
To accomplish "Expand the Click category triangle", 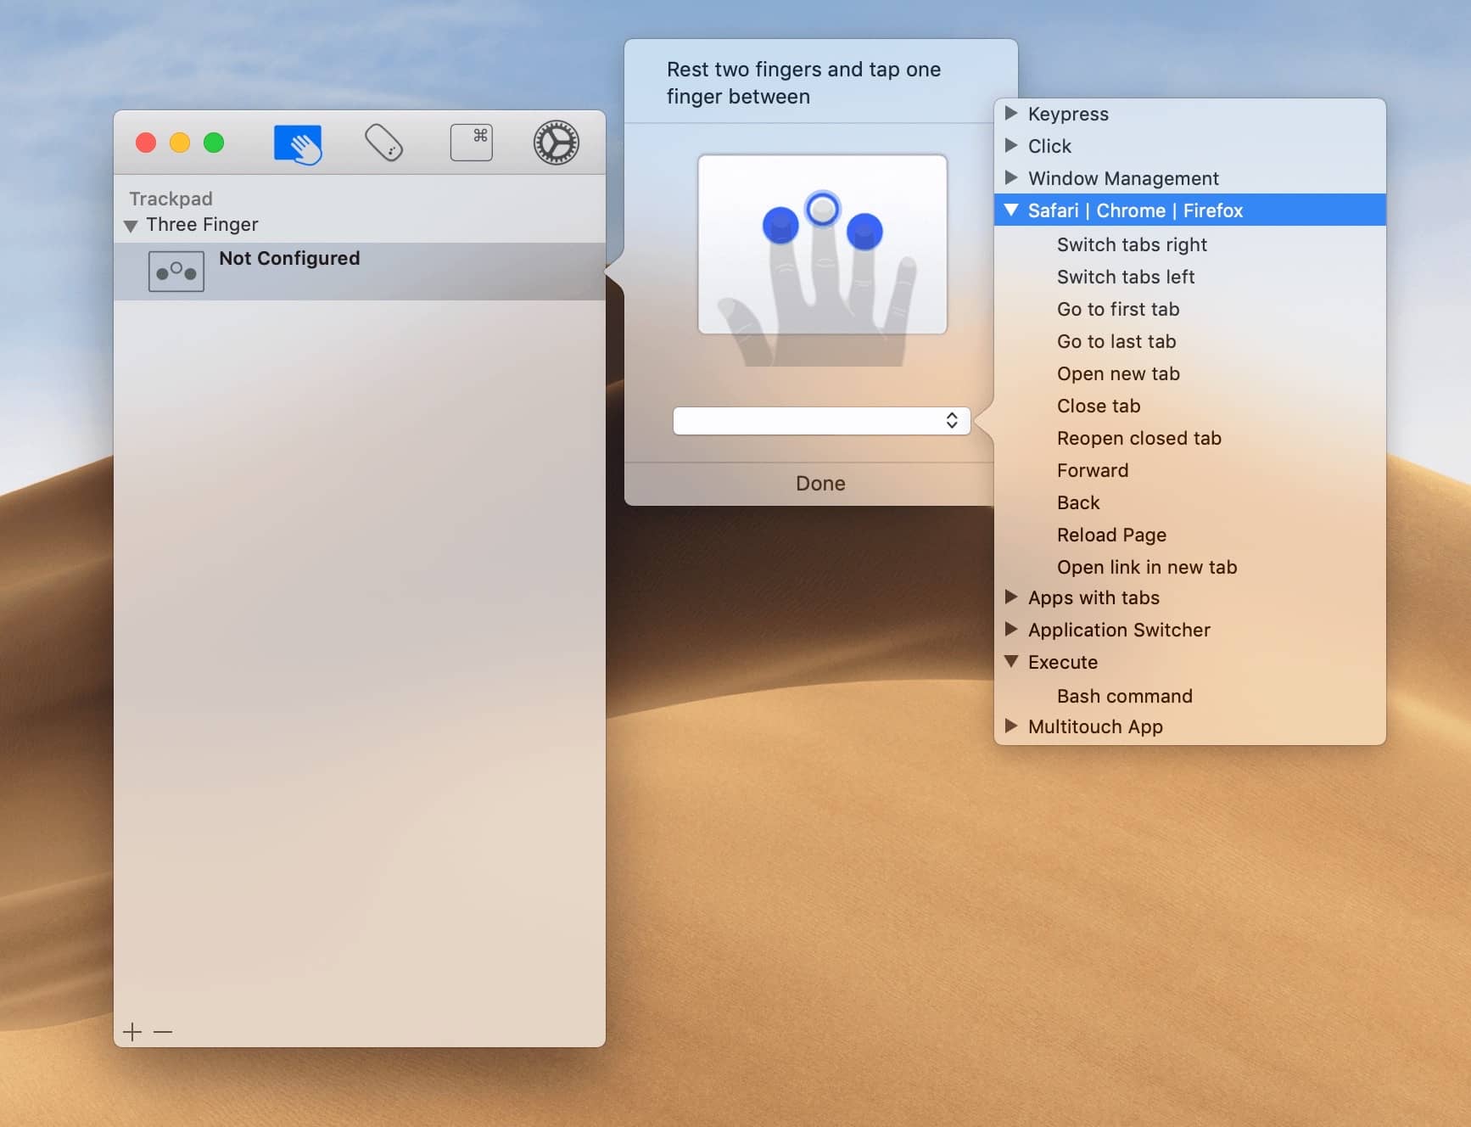I will click(x=1011, y=145).
